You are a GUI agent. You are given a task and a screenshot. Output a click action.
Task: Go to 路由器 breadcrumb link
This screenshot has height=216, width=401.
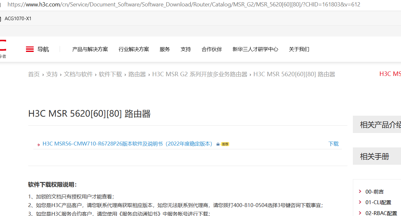137,74
